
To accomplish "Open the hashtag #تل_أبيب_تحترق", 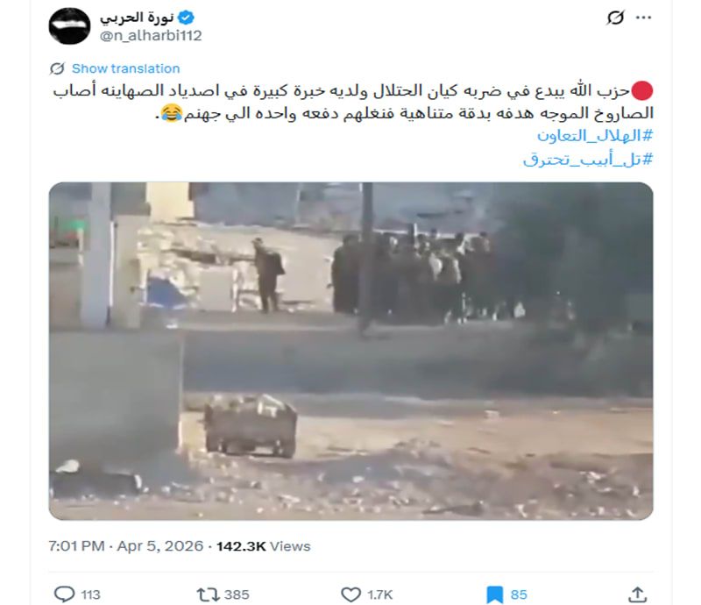I will click(588, 159).
